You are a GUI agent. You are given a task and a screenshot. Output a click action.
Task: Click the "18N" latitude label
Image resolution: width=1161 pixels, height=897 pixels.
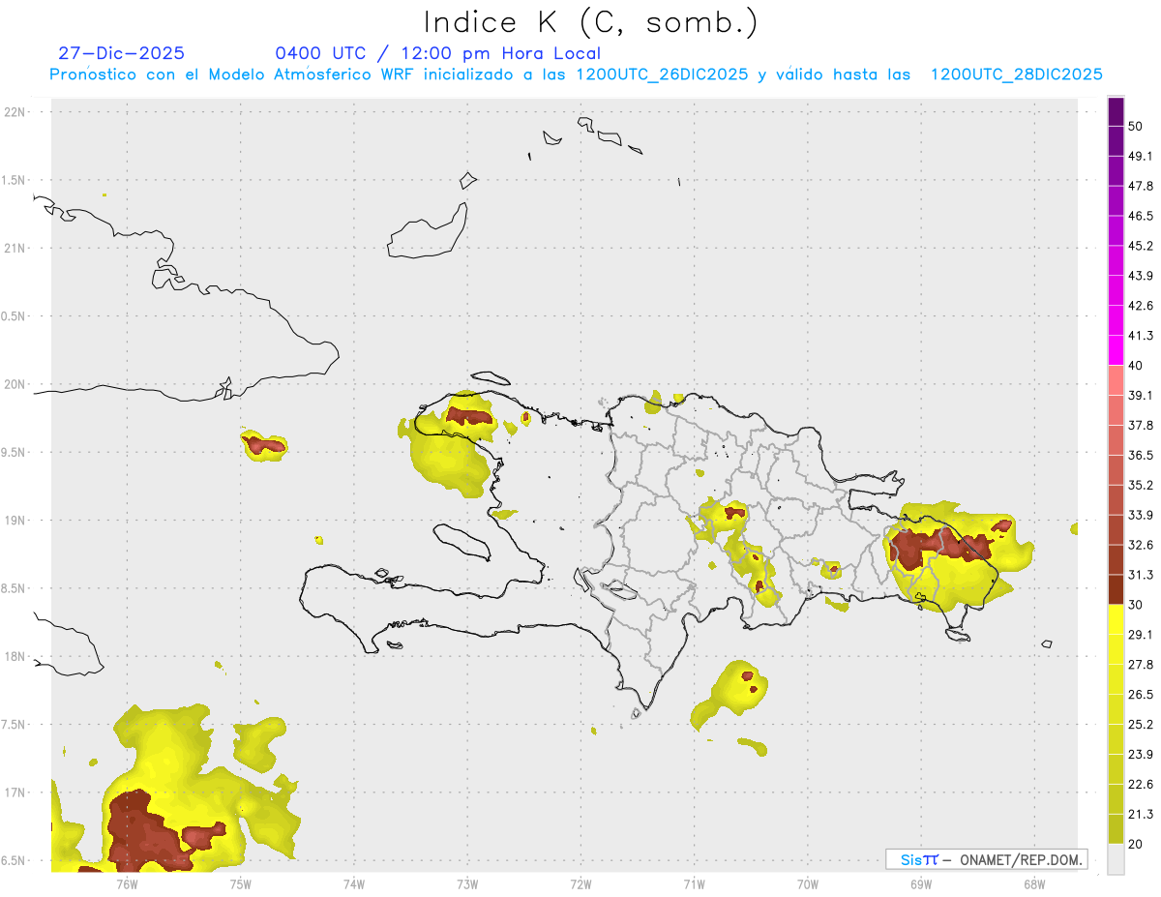16,657
